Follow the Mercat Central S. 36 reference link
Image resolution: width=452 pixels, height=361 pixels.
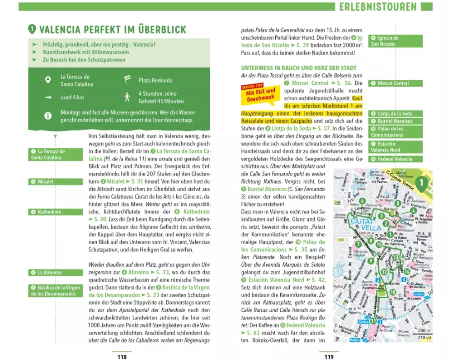coord(318,83)
